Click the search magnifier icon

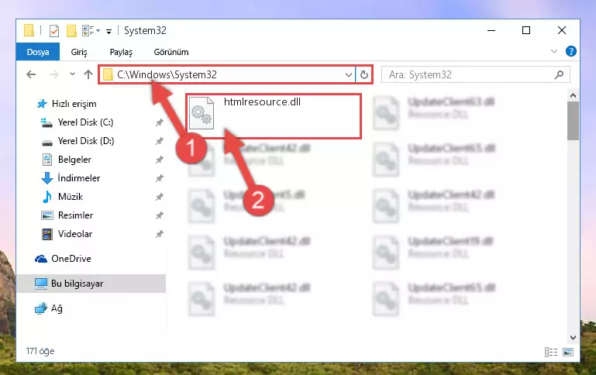coord(559,75)
